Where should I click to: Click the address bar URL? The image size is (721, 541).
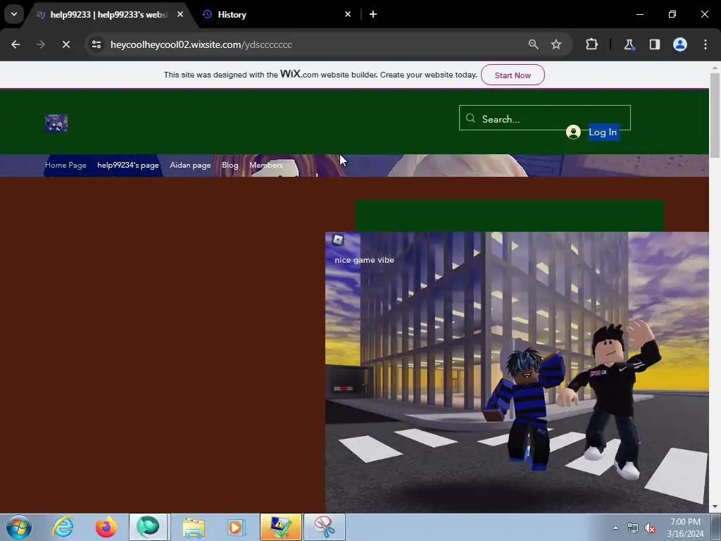201,44
